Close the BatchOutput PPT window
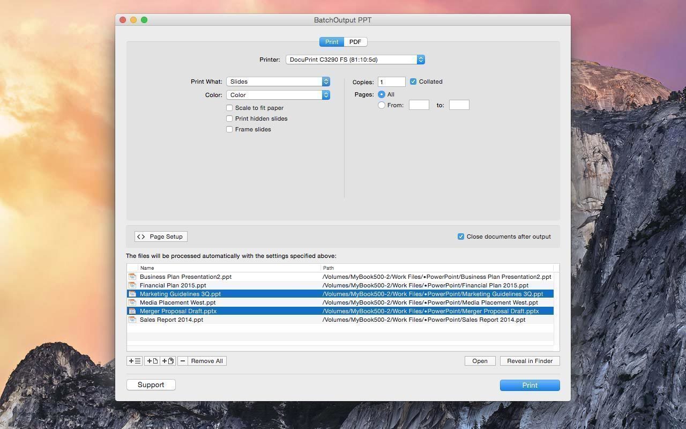This screenshot has height=429, width=686. pos(123,20)
